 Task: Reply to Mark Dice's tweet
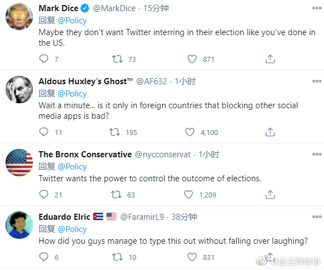pyautogui.click(x=43, y=59)
